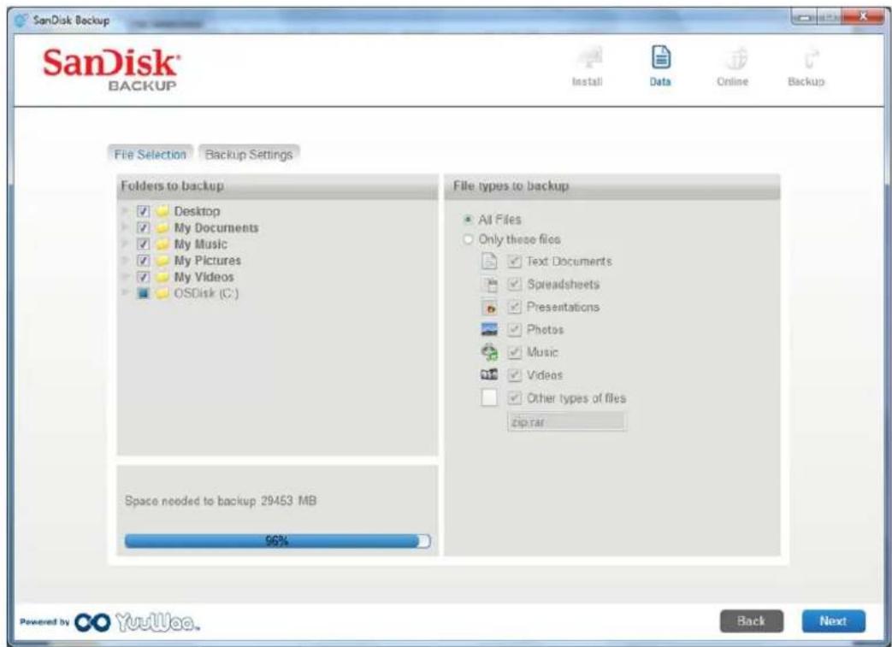Click the Photos file type icon

(489, 330)
